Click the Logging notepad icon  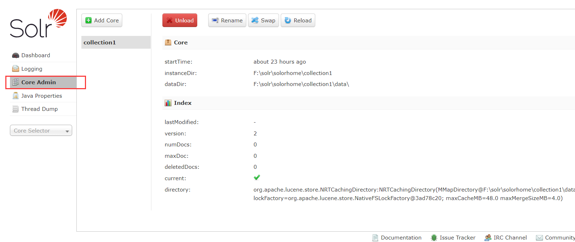[x=16, y=69]
